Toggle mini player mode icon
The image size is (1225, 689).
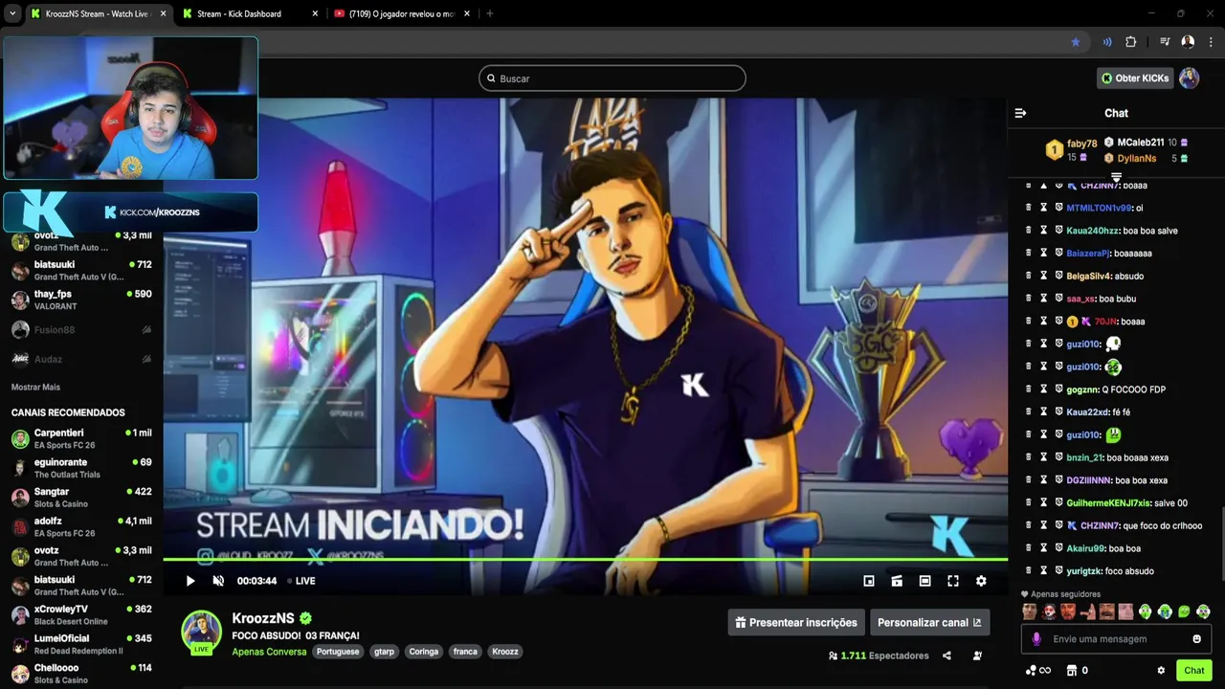(x=869, y=581)
